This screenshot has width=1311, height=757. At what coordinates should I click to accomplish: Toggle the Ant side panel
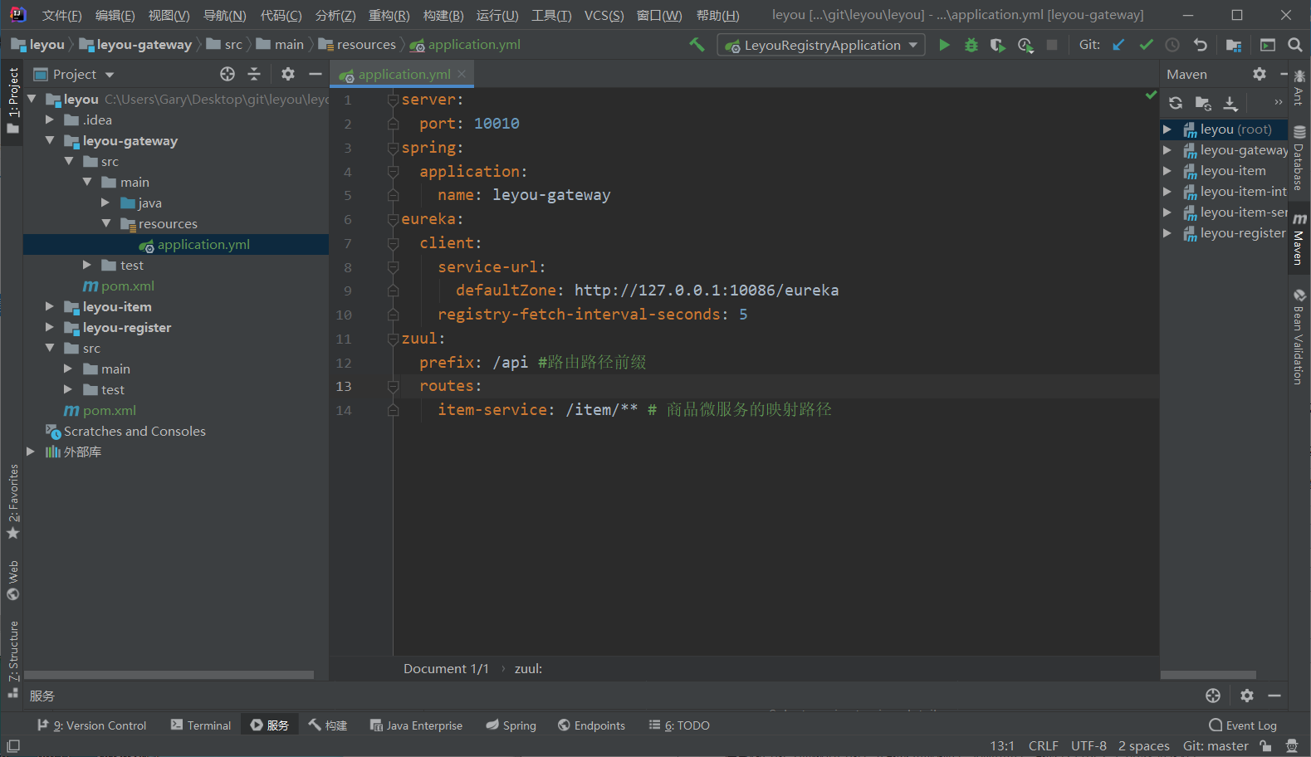point(1299,88)
